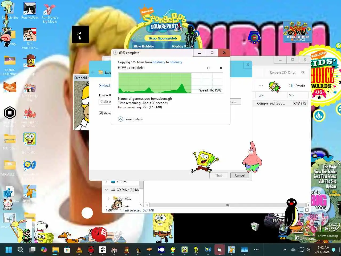Toggle the Show extracted files checkbox
341x256 pixels.
pos(101,113)
